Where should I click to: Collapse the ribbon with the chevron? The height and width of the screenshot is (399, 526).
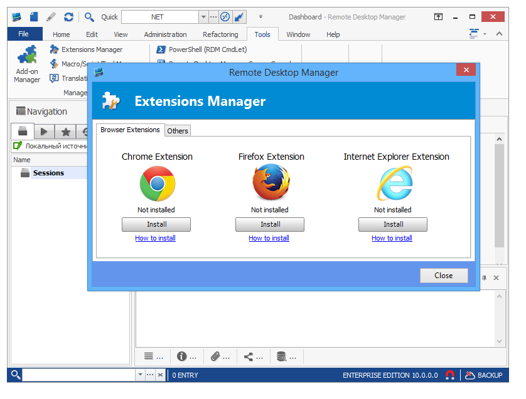tap(499, 34)
